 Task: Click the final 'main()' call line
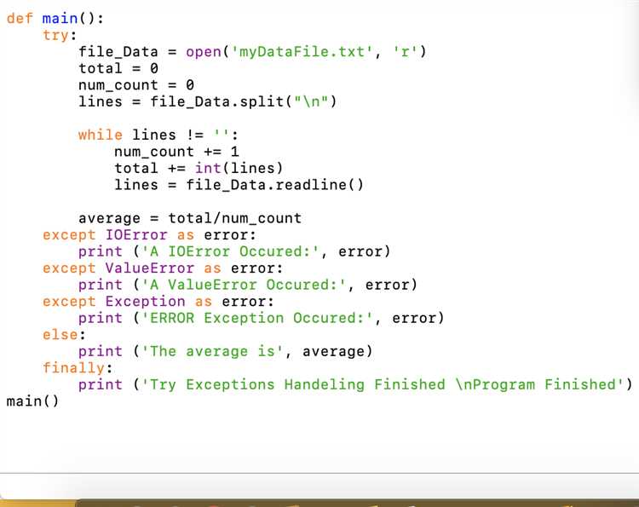(x=32, y=401)
